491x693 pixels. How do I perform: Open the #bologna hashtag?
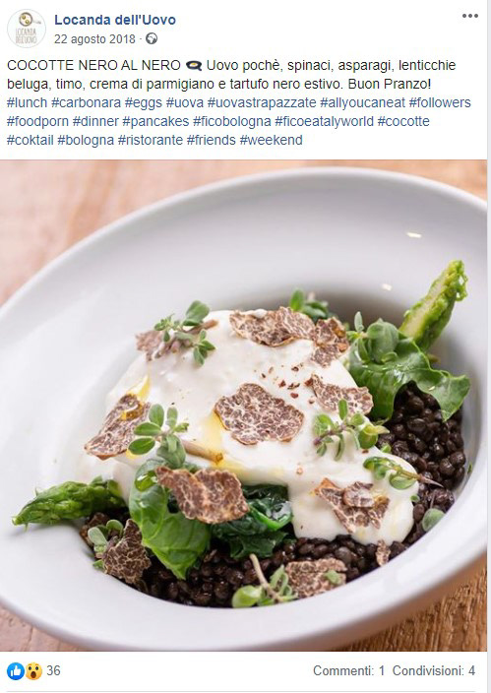(x=86, y=140)
